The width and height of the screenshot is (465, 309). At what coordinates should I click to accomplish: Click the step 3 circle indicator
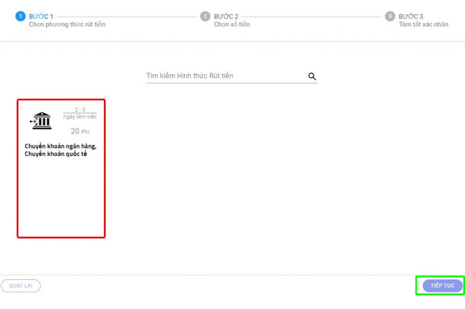[x=390, y=16]
